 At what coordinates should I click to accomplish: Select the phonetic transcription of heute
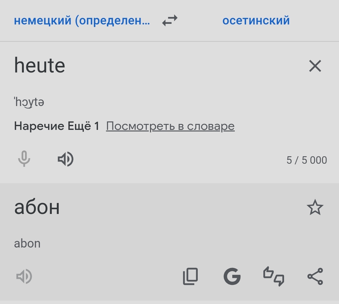pos(29,102)
